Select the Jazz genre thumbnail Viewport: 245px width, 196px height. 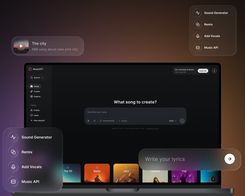coord(126,173)
